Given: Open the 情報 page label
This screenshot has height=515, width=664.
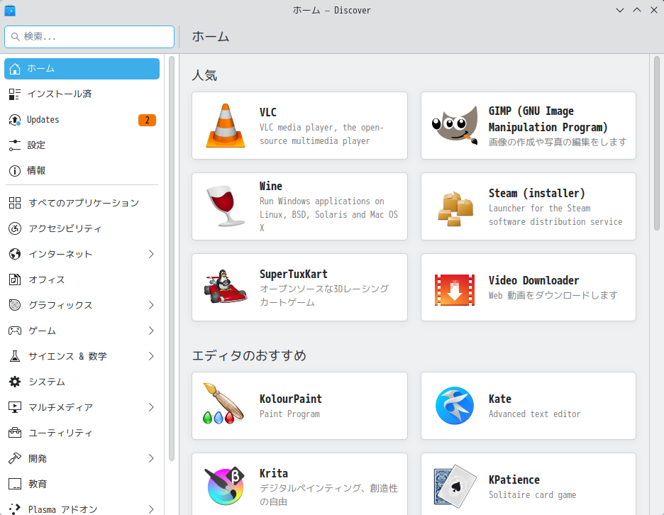Looking at the screenshot, I should click(x=36, y=171).
